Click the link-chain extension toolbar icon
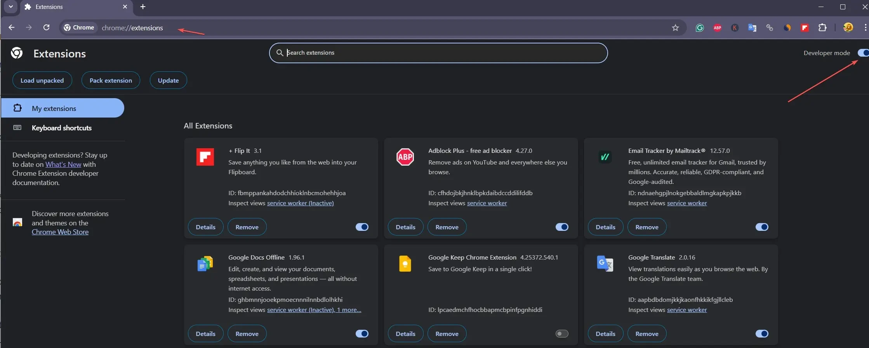The image size is (869, 348). coord(770,28)
